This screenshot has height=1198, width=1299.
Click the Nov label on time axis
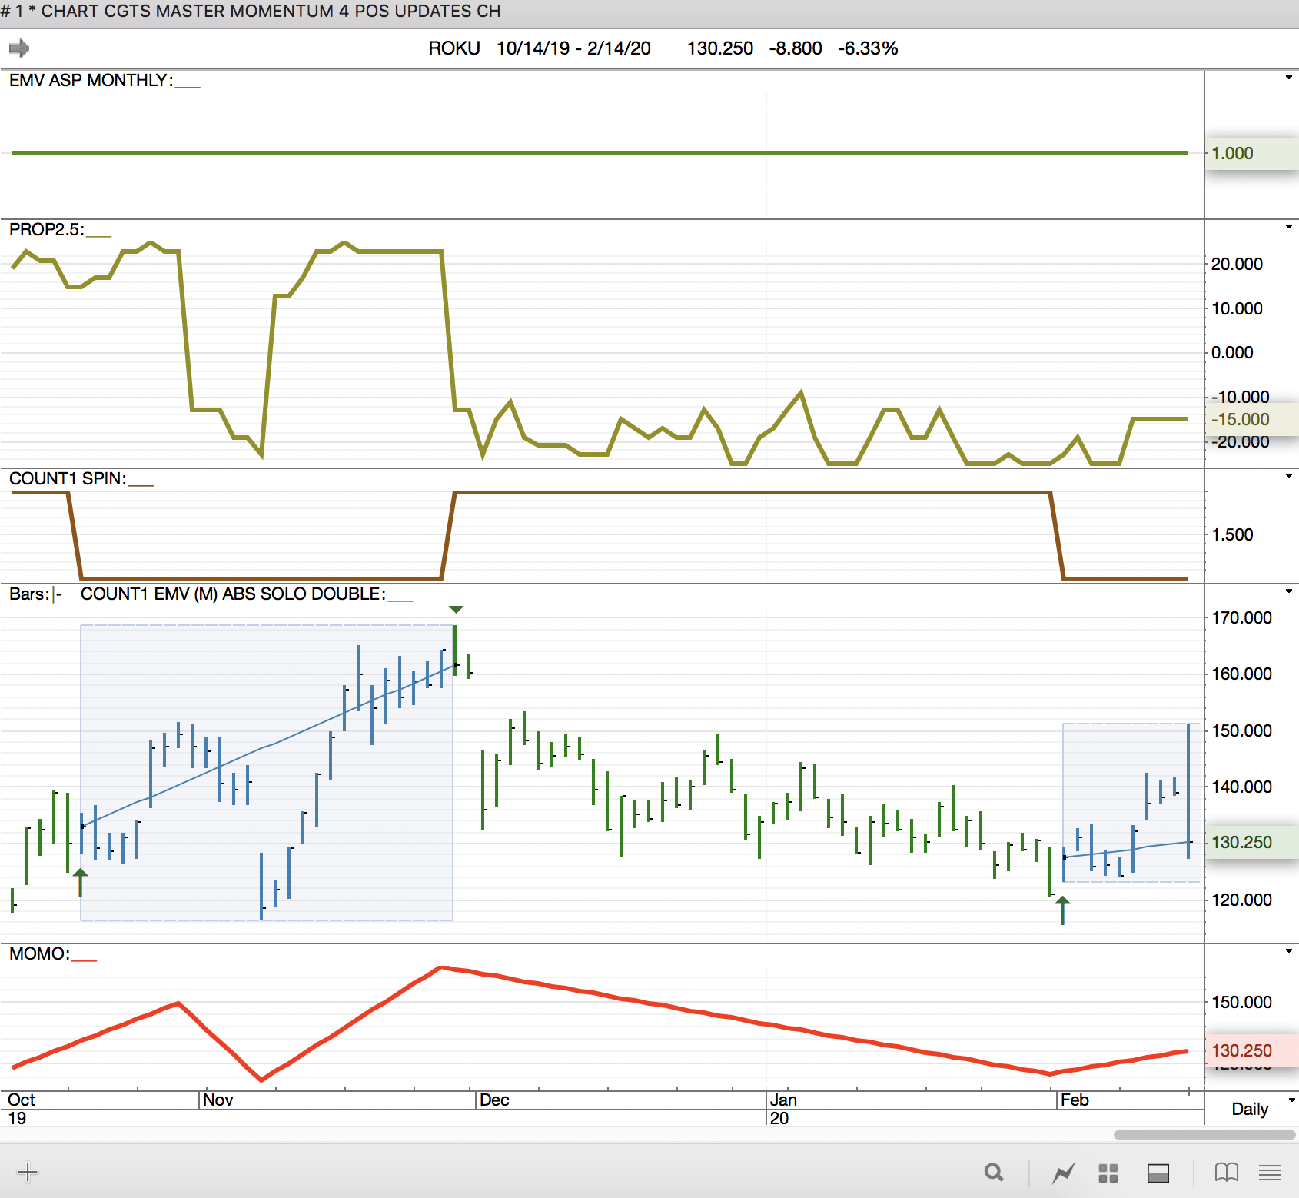218,1100
